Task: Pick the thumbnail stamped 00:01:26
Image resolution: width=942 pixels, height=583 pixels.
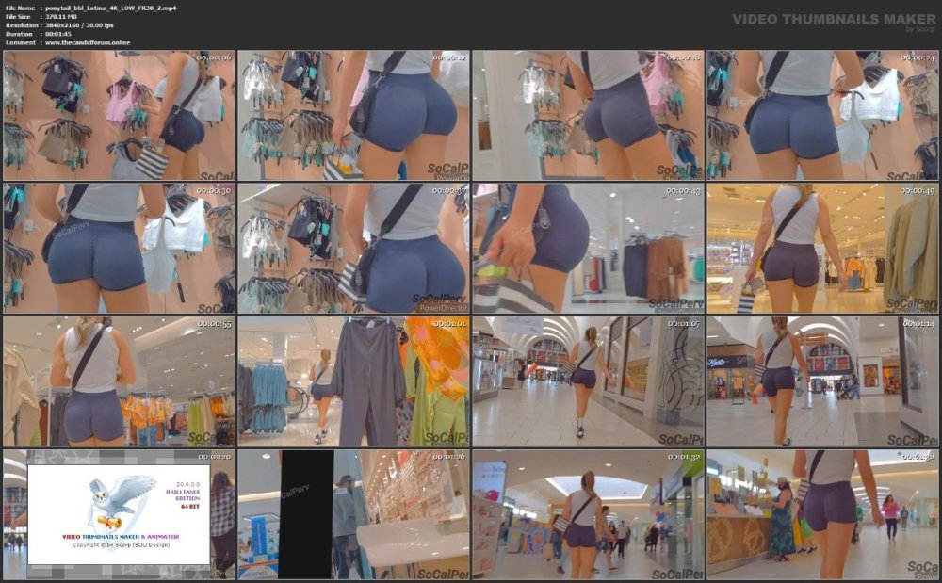Action: [x=354, y=514]
